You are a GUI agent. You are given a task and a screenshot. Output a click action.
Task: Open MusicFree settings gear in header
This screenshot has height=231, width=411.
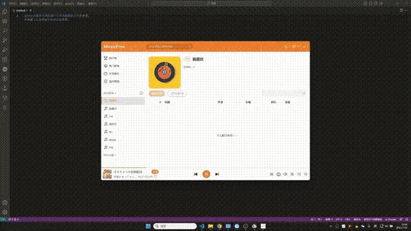pyautogui.click(x=294, y=46)
